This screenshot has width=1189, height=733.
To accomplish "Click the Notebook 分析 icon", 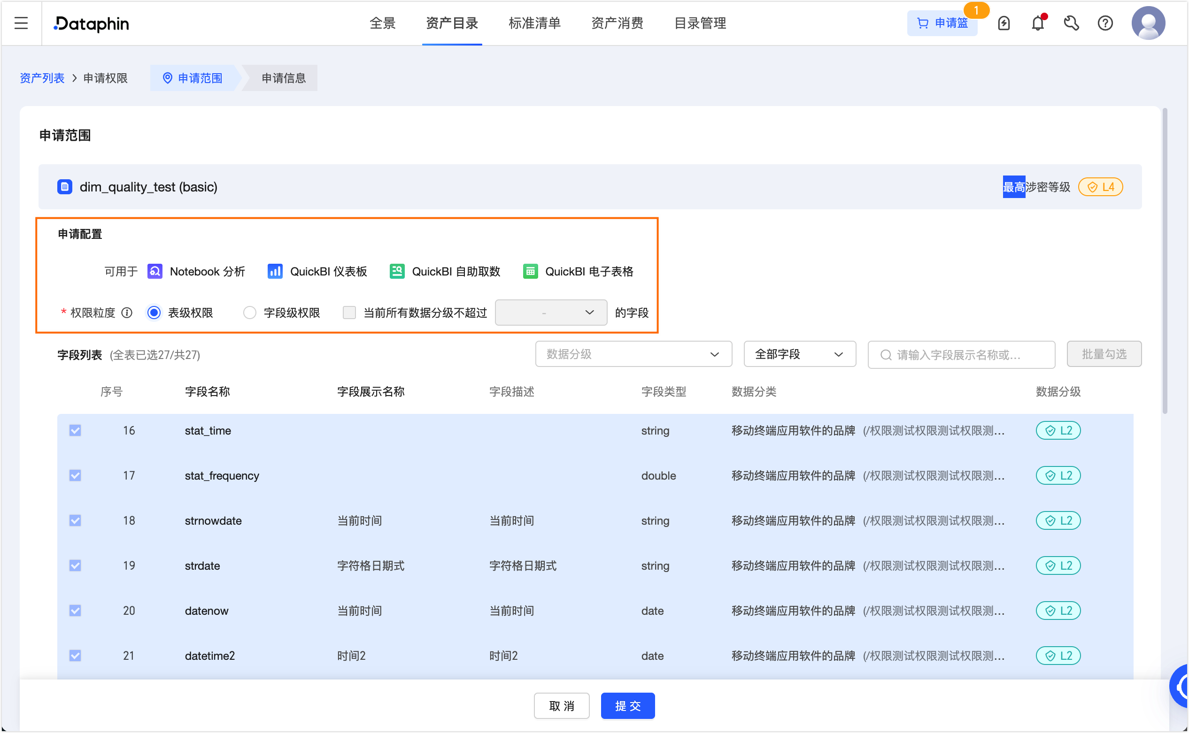I will click(155, 272).
